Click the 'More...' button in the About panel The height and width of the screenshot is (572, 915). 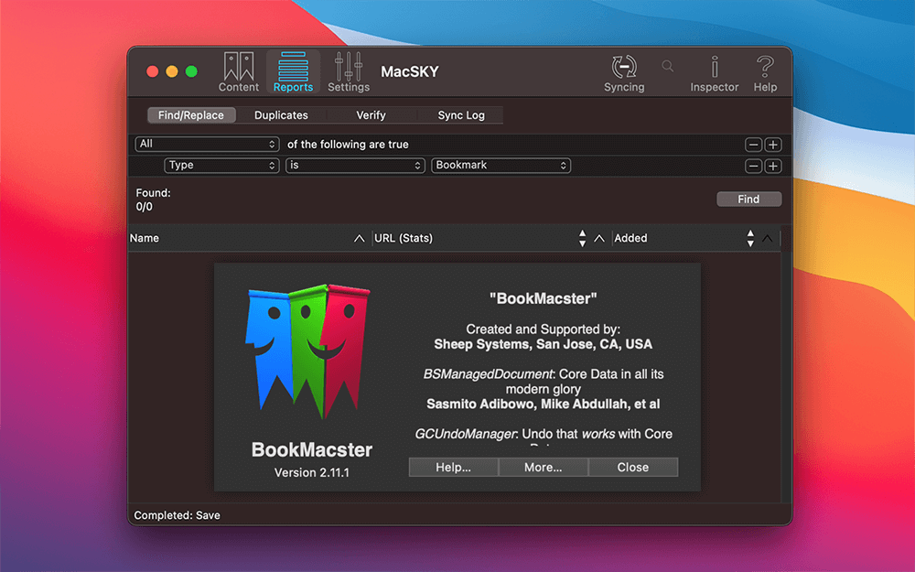(544, 467)
